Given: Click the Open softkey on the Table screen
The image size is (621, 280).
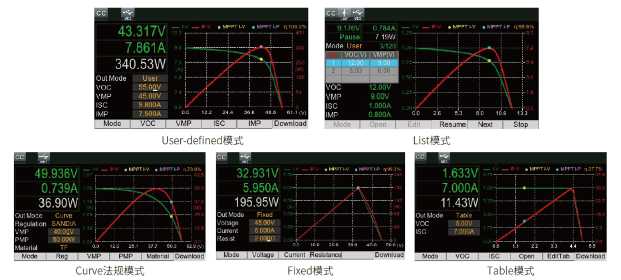Looking at the screenshot, I should [x=526, y=256].
